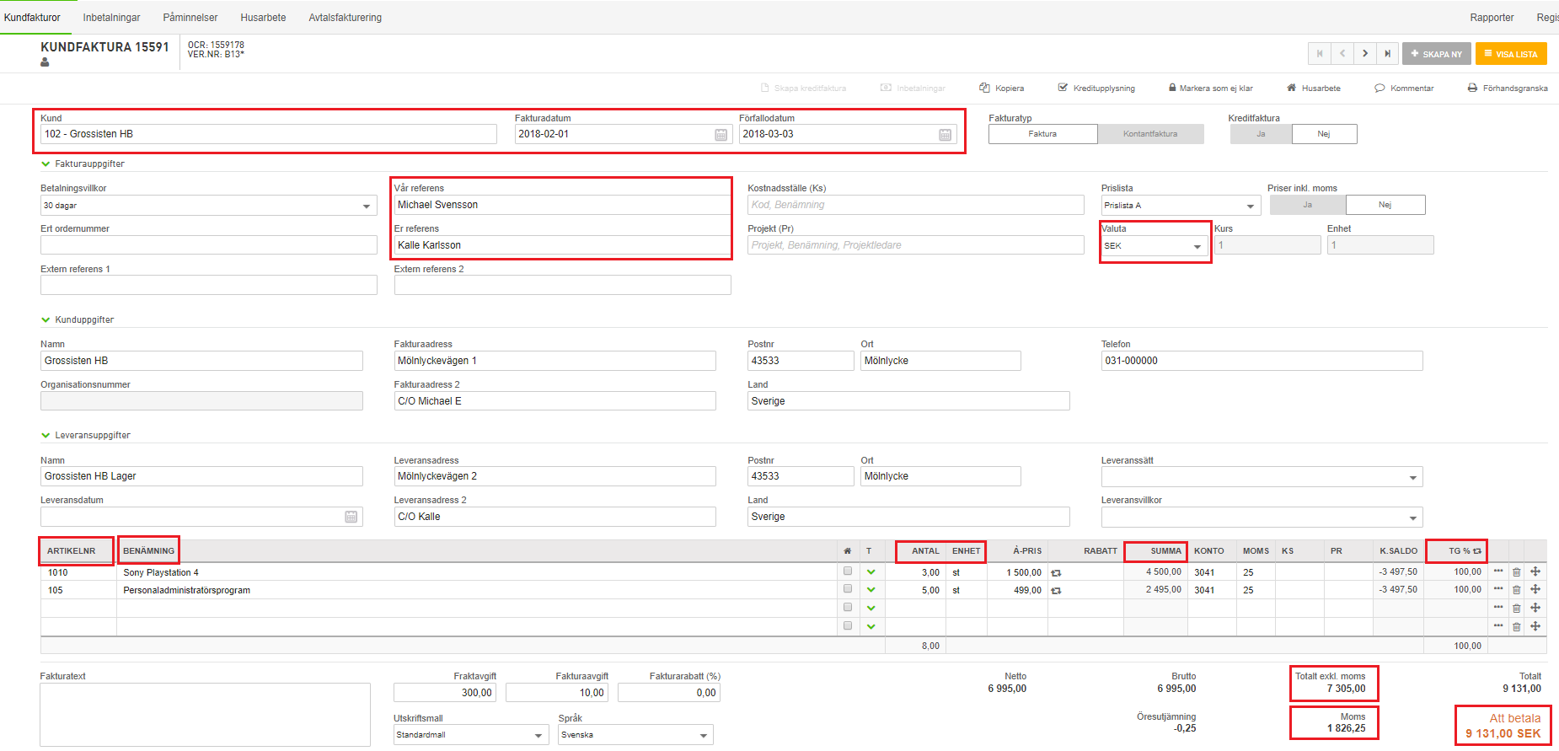Open more options for Sony Playstation row
Viewport: 1559px width, 751px height.
(x=1498, y=571)
